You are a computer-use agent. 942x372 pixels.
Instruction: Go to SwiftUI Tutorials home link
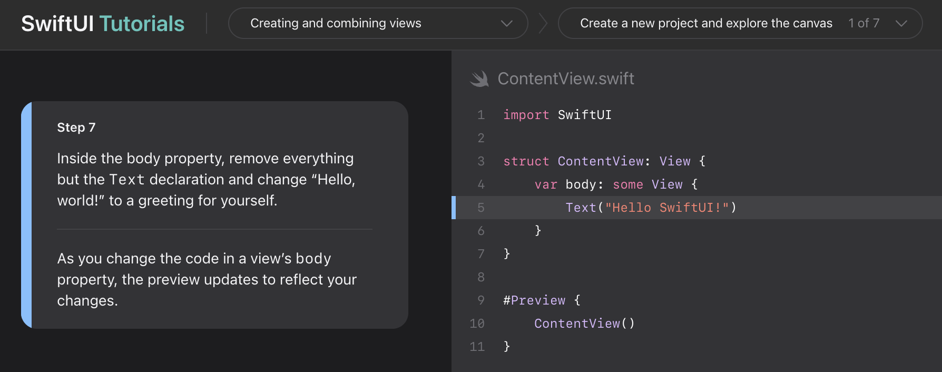103,24
